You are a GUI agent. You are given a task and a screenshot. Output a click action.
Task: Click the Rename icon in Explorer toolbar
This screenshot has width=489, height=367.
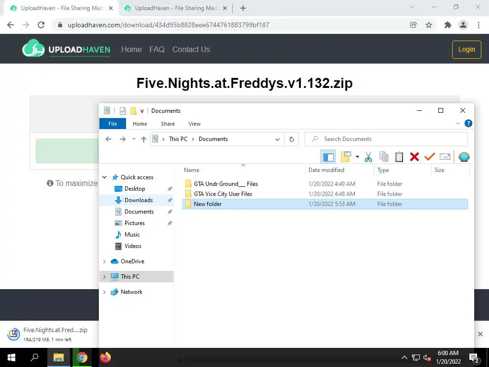(x=445, y=157)
